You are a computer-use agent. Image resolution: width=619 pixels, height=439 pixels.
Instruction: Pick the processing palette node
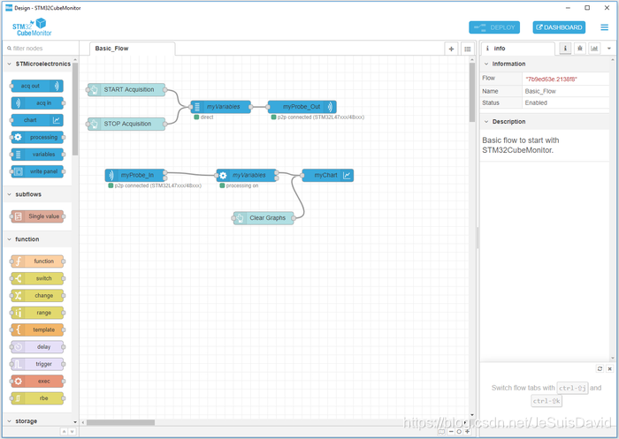tap(37, 137)
